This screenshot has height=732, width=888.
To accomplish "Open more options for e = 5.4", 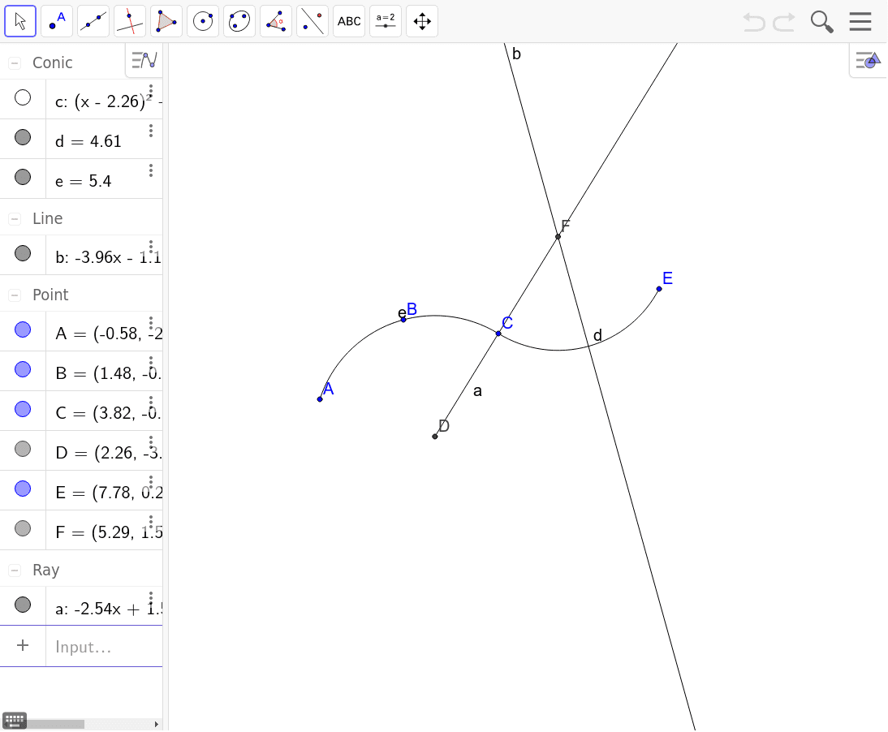I will pyautogui.click(x=151, y=170).
